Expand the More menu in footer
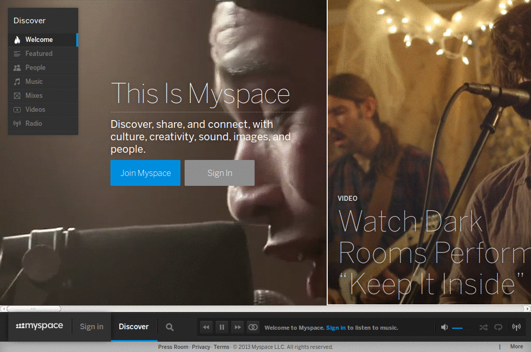 (516, 347)
